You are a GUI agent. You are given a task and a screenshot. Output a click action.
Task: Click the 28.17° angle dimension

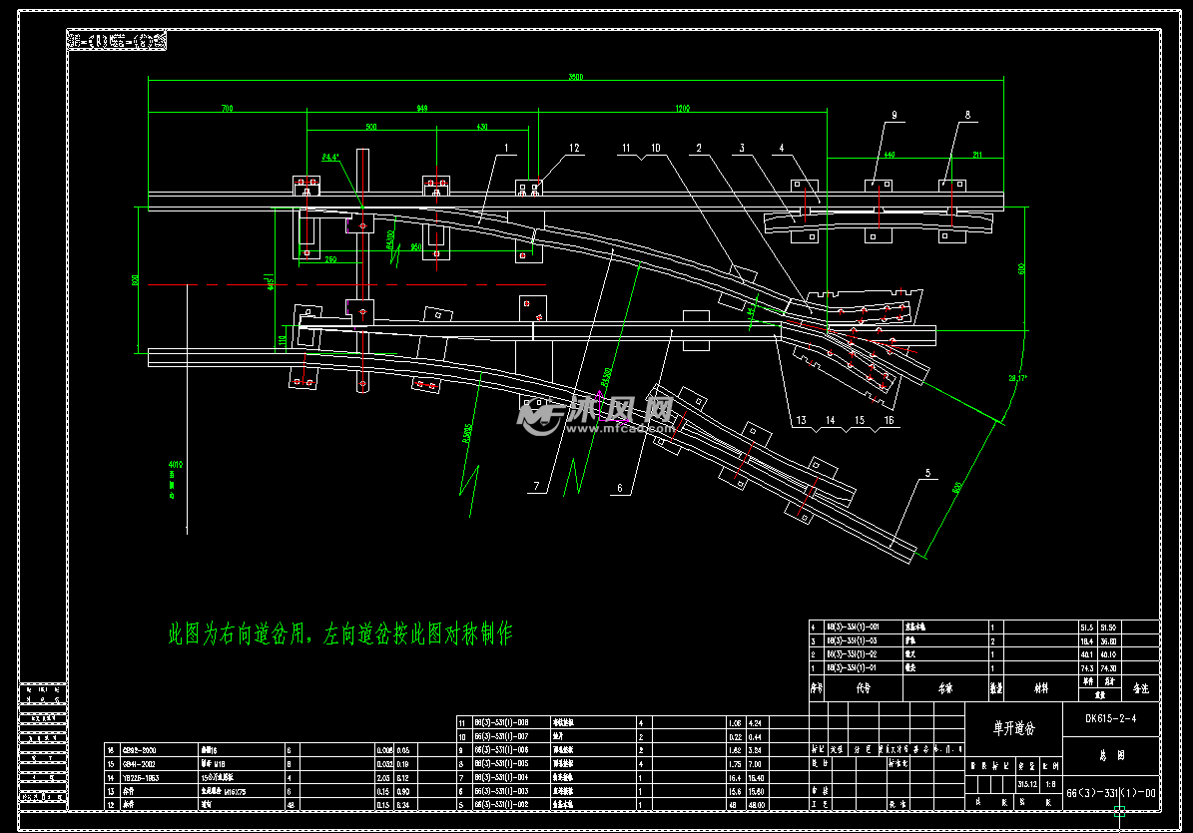[1017, 379]
